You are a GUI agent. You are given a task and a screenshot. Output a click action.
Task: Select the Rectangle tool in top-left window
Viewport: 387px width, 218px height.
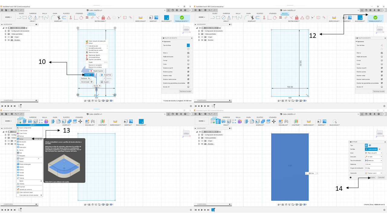click(24, 18)
